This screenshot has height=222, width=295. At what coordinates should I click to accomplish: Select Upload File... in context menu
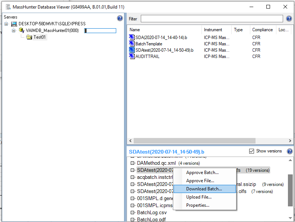click(x=205, y=197)
